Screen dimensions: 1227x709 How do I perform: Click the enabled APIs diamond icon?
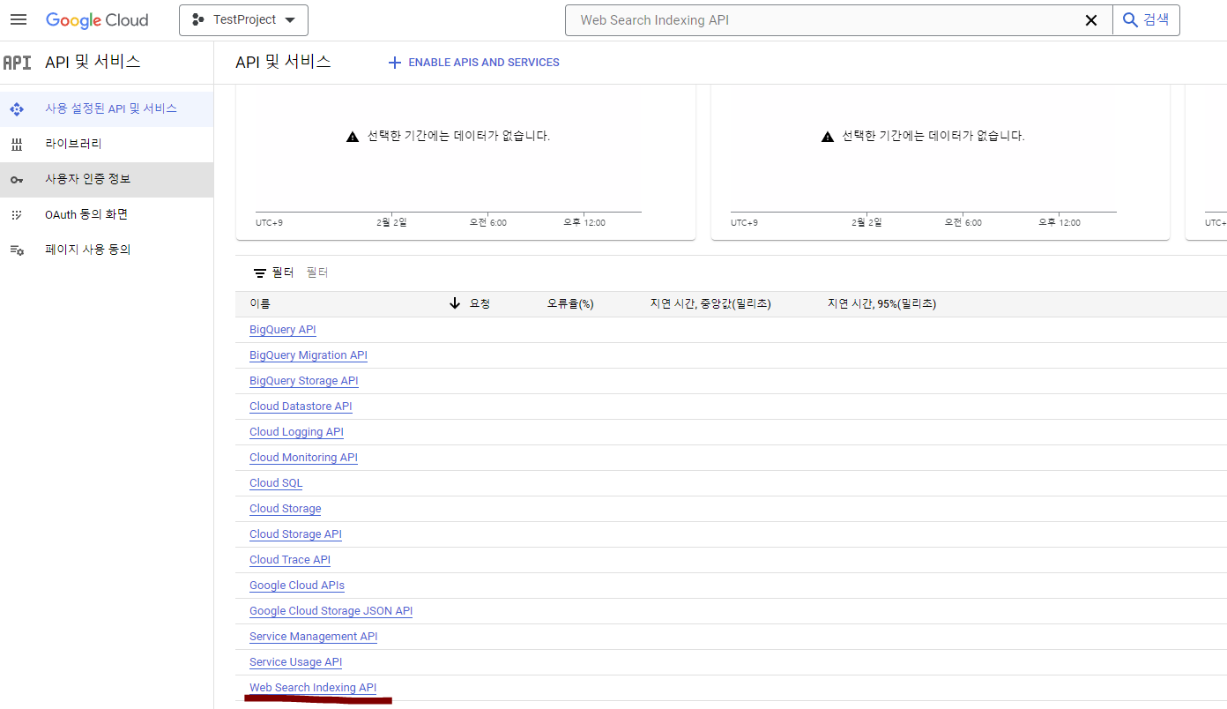coord(16,109)
